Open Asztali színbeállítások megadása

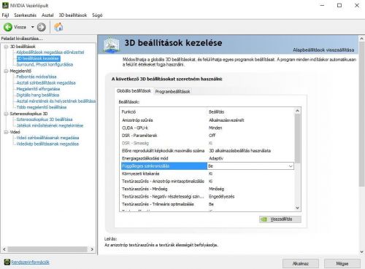pyautogui.click(x=46, y=83)
